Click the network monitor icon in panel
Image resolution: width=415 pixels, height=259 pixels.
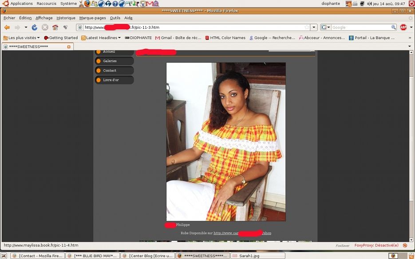pos(362,4)
